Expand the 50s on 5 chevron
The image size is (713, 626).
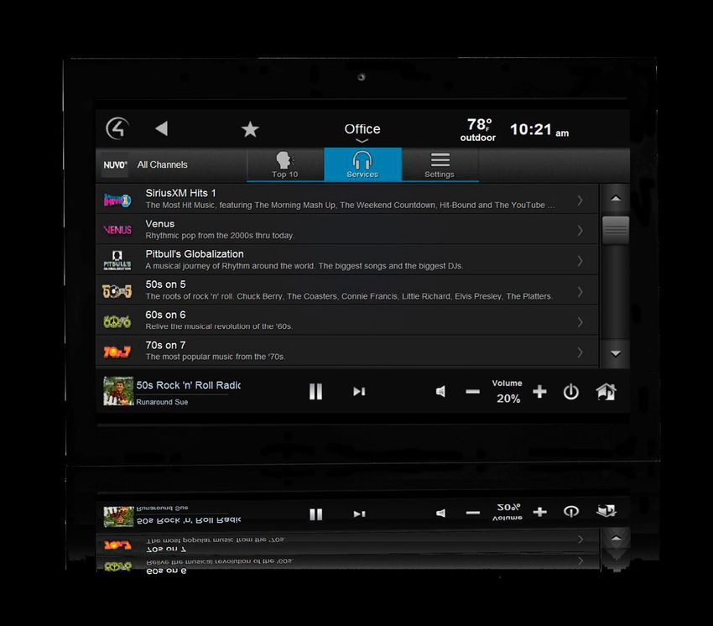tap(580, 292)
